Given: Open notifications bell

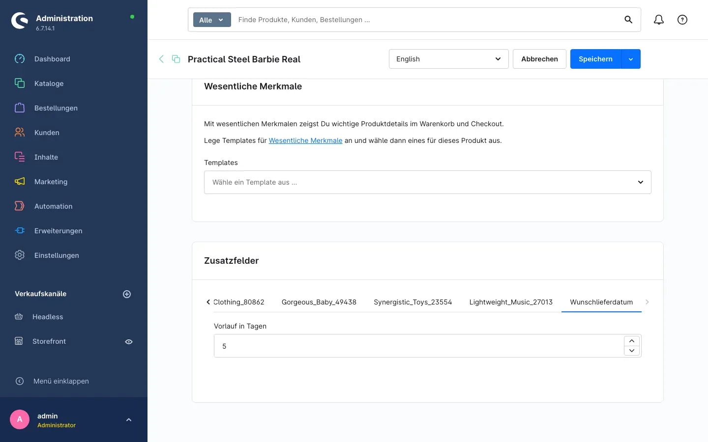Looking at the screenshot, I should click(x=659, y=20).
